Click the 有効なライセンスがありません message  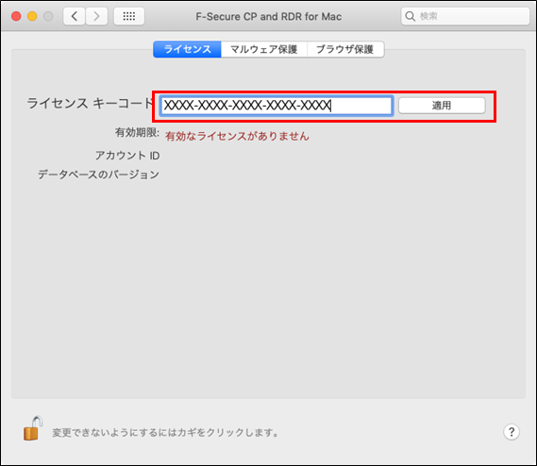[x=237, y=136]
